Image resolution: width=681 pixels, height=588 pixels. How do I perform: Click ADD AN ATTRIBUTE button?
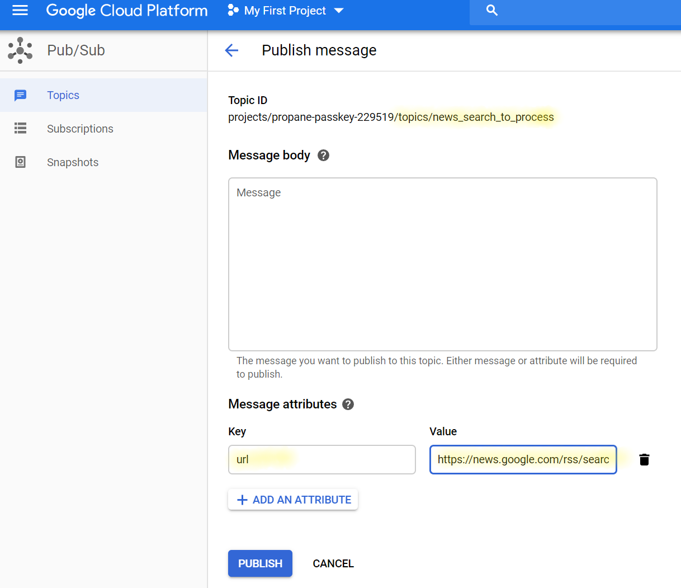click(x=293, y=500)
